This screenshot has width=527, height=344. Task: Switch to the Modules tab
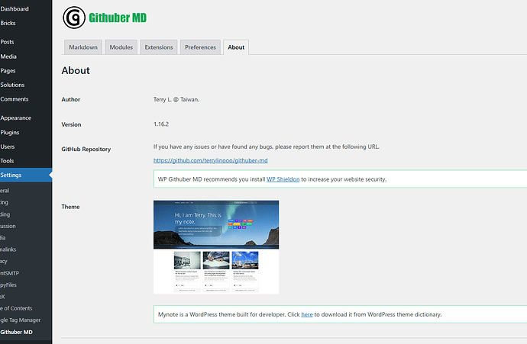coord(121,47)
